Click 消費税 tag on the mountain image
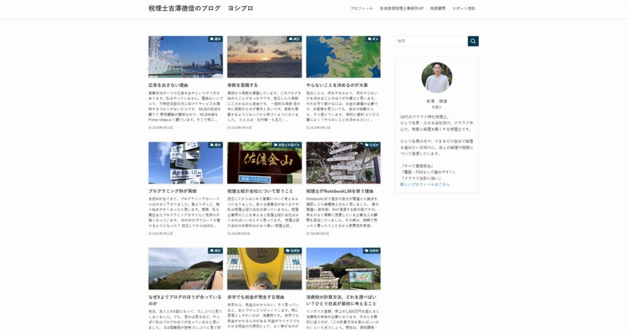The image size is (629, 330). pos(372,251)
